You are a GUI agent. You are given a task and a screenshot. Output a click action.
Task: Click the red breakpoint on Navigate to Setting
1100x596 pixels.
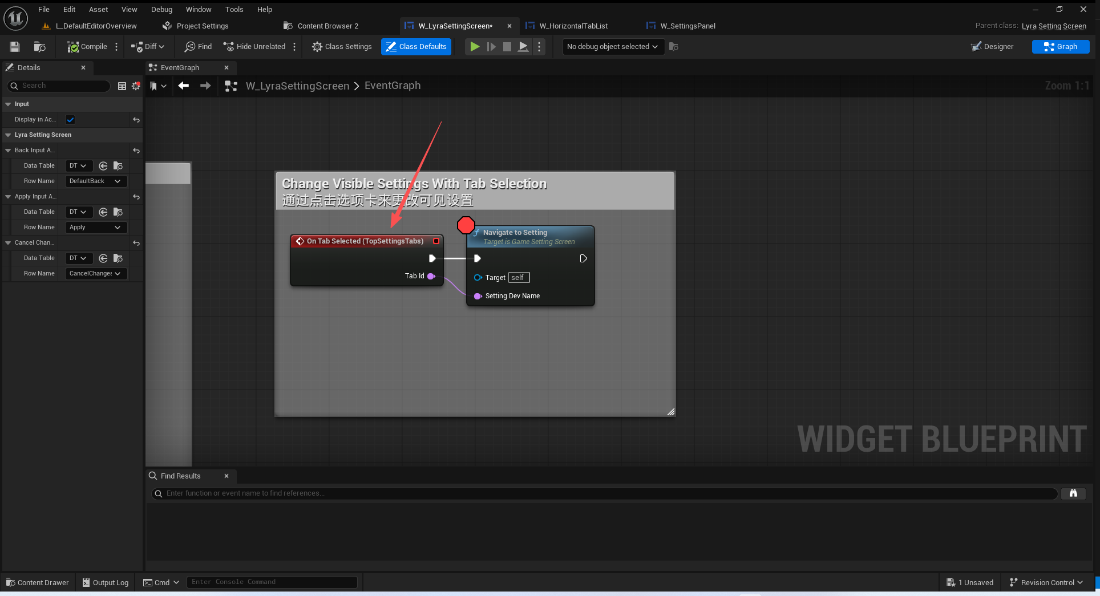466,225
